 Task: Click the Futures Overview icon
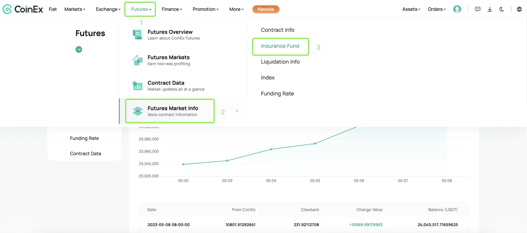(x=137, y=34)
